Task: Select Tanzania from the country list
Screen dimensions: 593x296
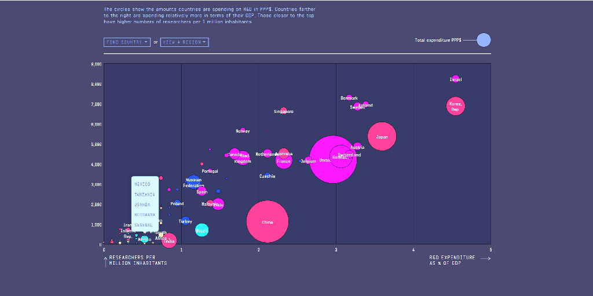Action: [x=144, y=195]
